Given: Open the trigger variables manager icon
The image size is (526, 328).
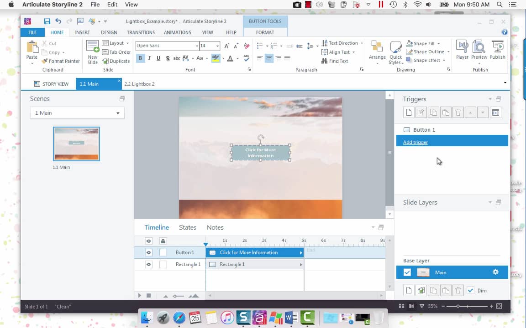Looking at the screenshot, I should click(495, 113).
